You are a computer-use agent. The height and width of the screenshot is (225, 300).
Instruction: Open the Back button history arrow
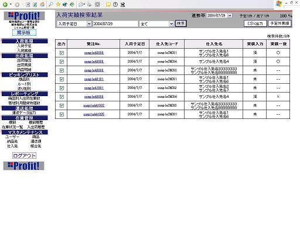coord(11,4)
